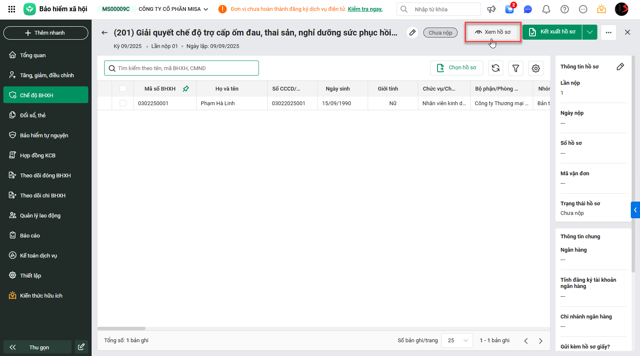Image resolution: width=640 pixels, height=356 pixels.
Task: Open the shopping cart icon with badge
Action: 509,9
